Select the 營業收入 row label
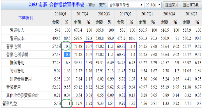 [x=17, y=30]
